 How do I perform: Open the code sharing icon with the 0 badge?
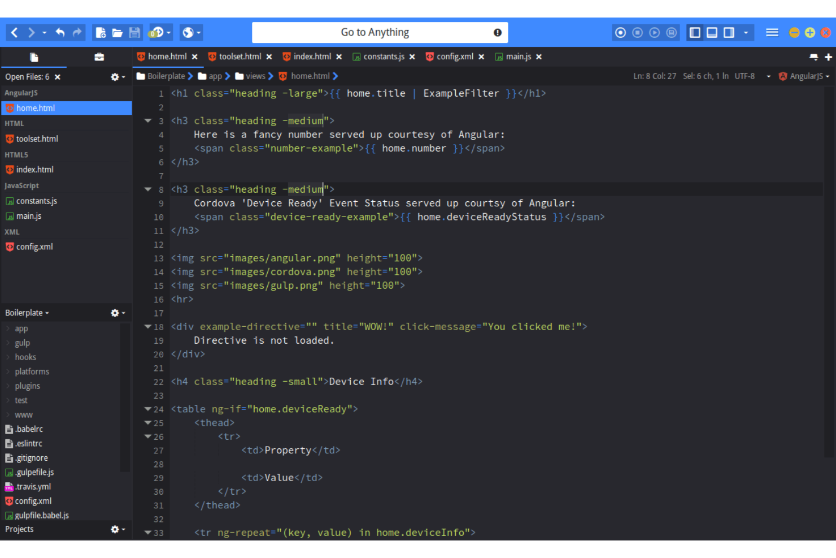[x=156, y=33]
